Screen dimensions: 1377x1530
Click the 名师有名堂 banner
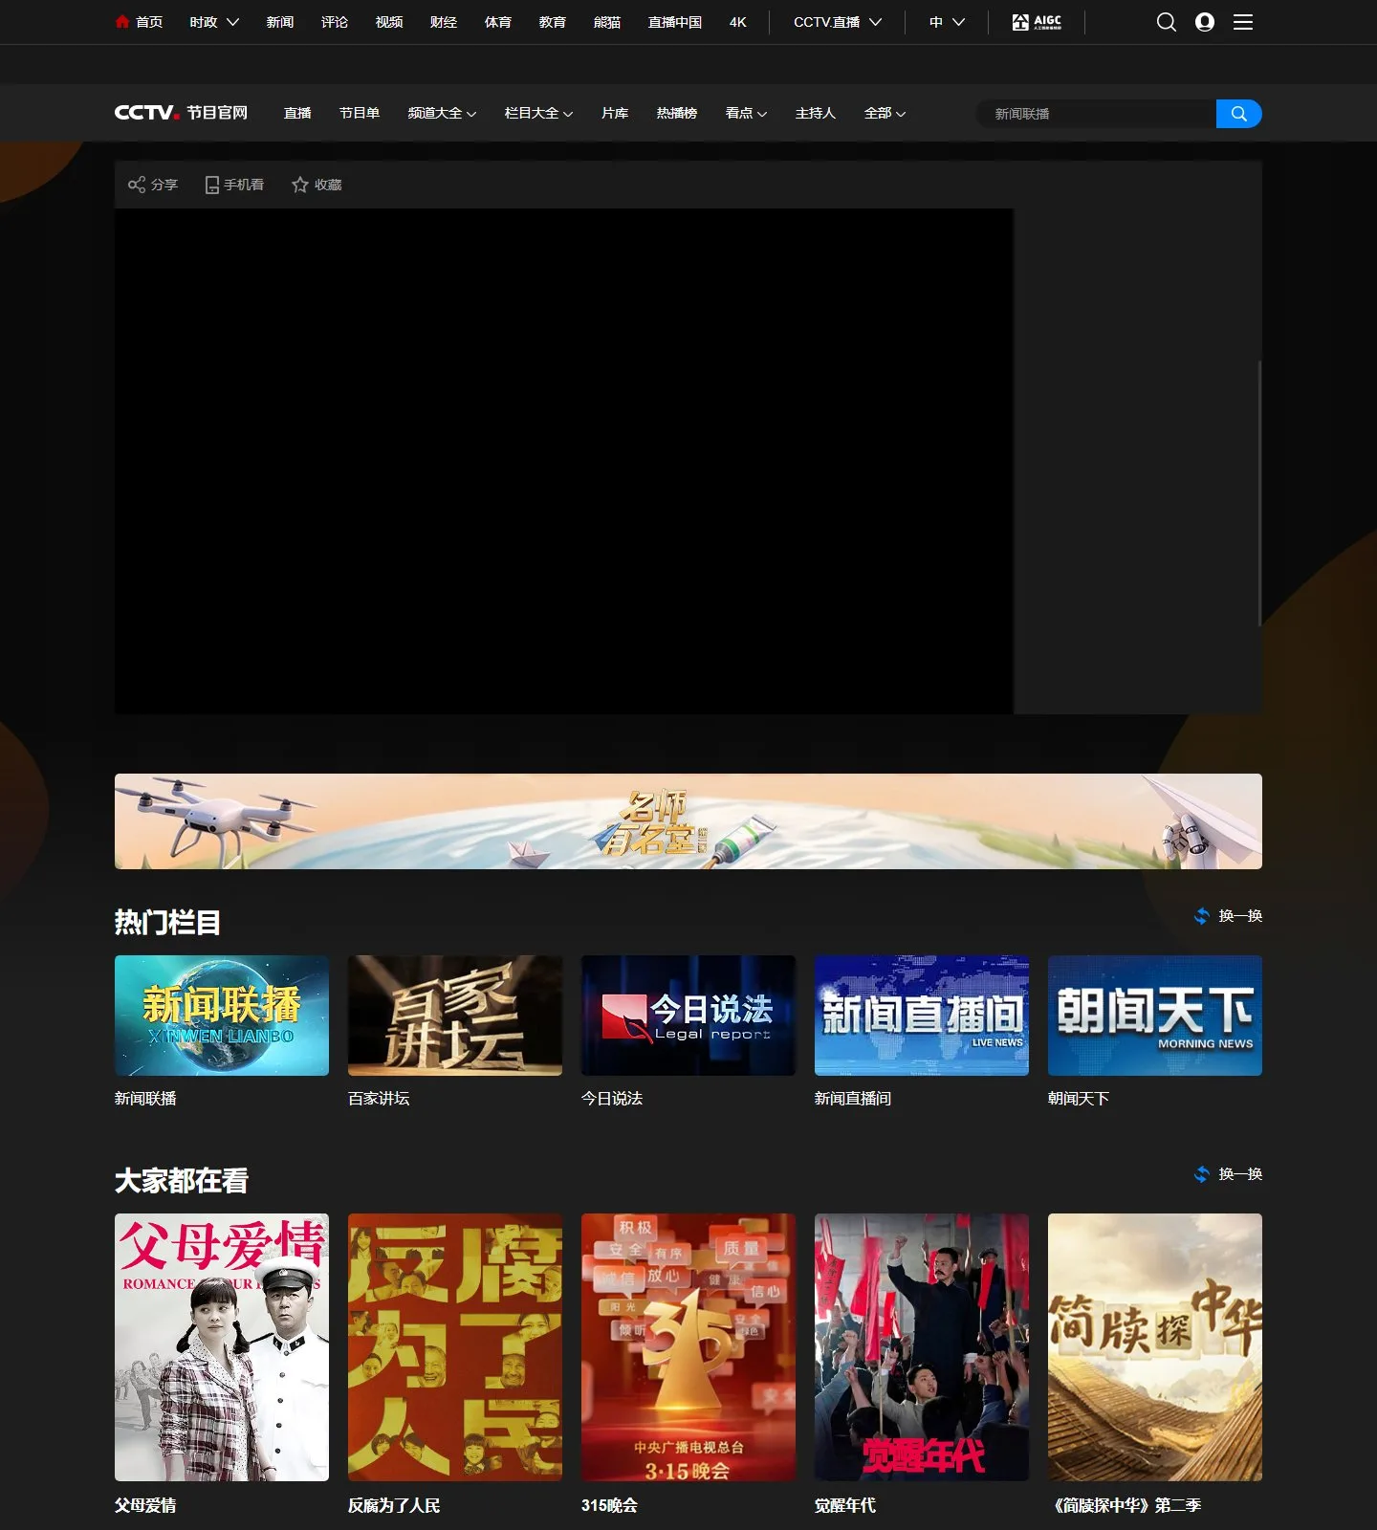point(688,821)
